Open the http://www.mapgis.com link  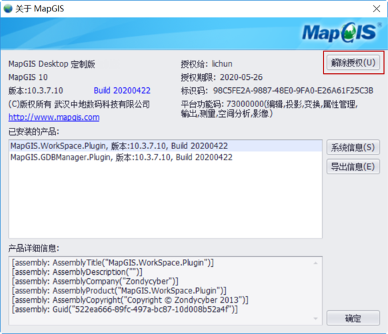click(x=54, y=117)
